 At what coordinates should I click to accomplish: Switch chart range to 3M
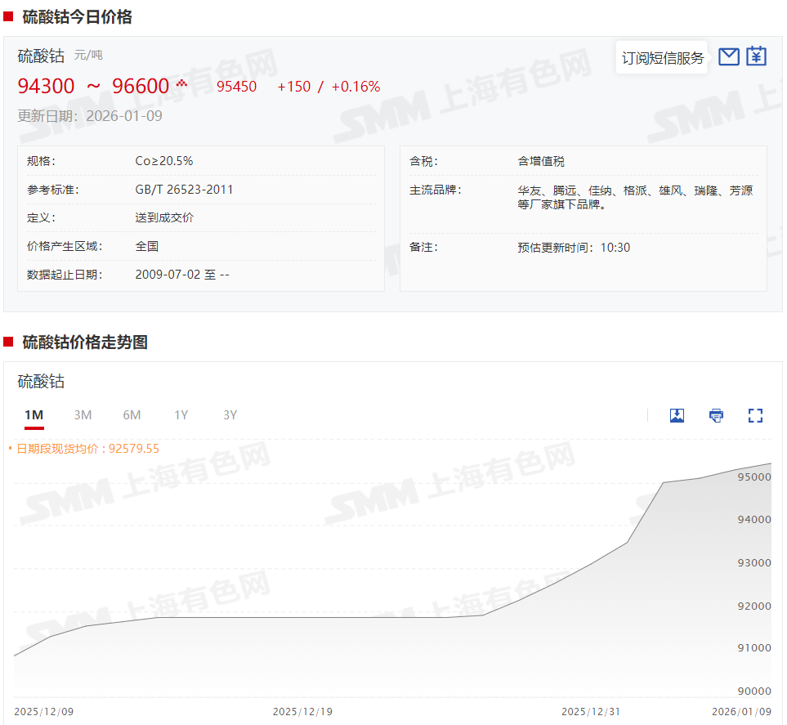coord(83,415)
